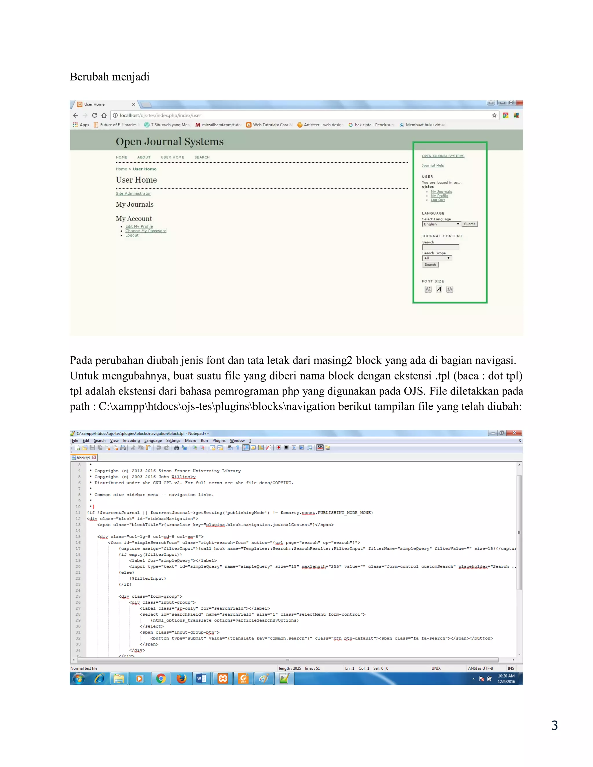Click the Cut scissors icon in Notepad++

click(x=133, y=448)
